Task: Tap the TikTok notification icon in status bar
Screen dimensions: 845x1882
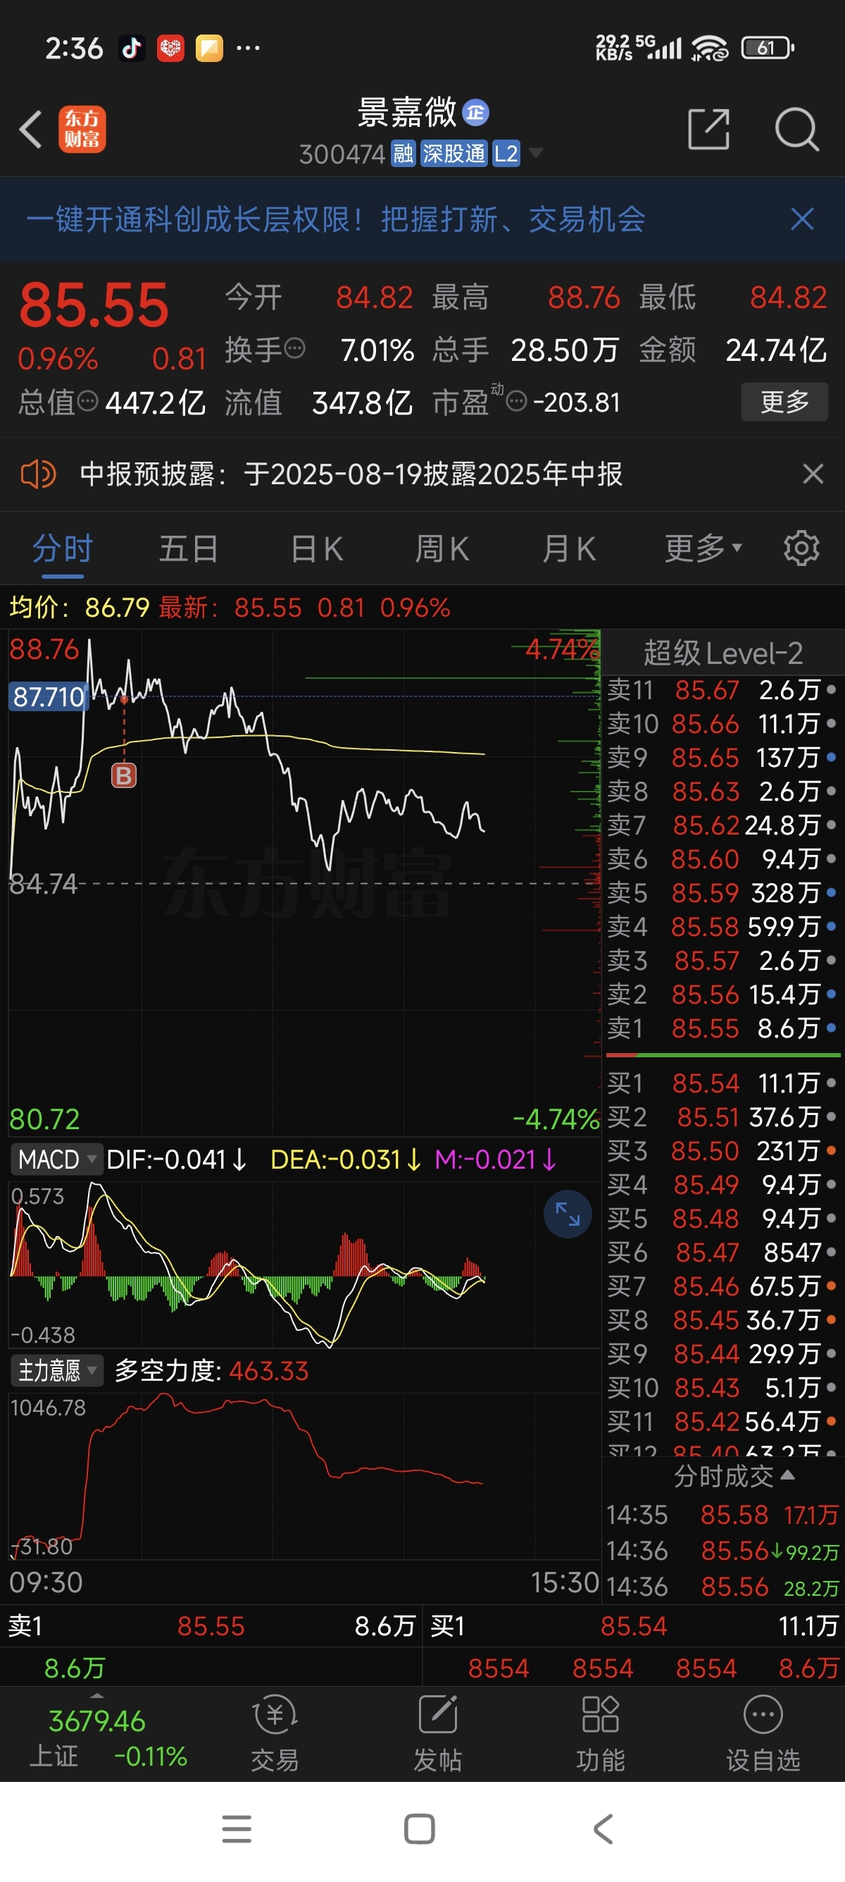Action: (132, 48)
